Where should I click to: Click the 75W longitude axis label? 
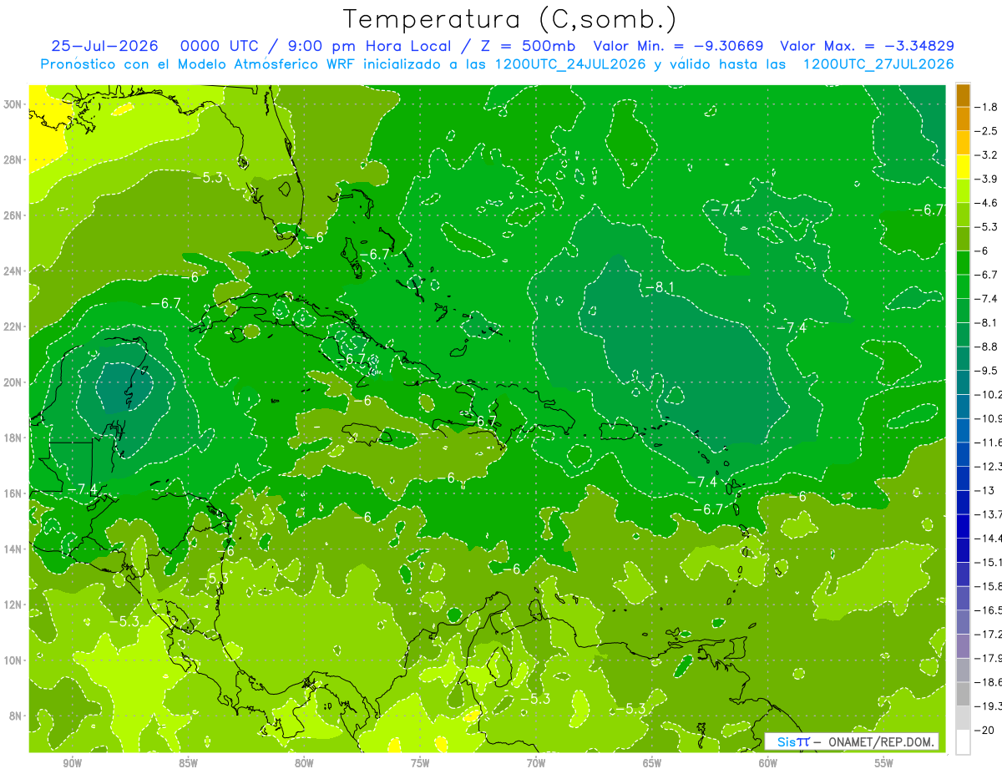click(419, 763)
